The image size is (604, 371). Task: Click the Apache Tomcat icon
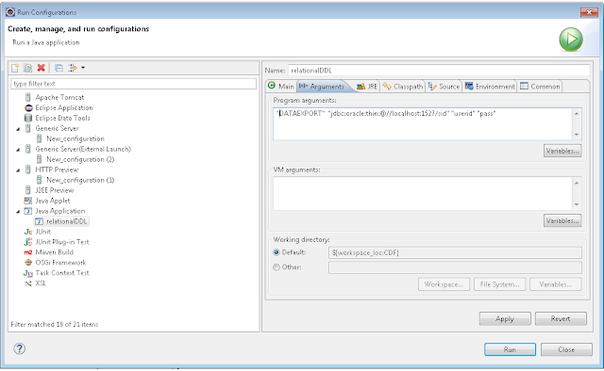tap(27, 97)
